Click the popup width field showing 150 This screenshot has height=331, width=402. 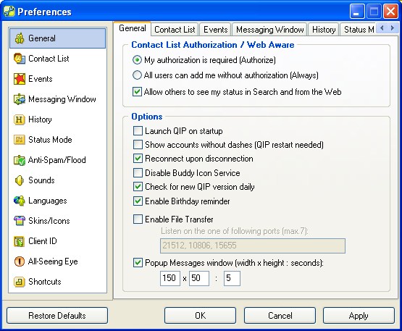170,278
